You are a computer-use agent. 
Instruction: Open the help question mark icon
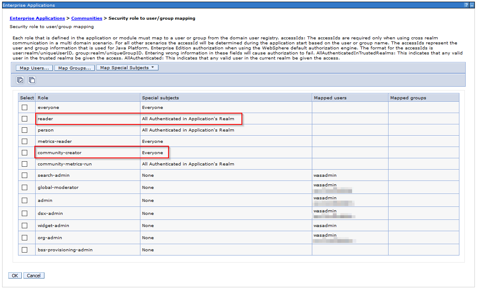click(466, 5)
